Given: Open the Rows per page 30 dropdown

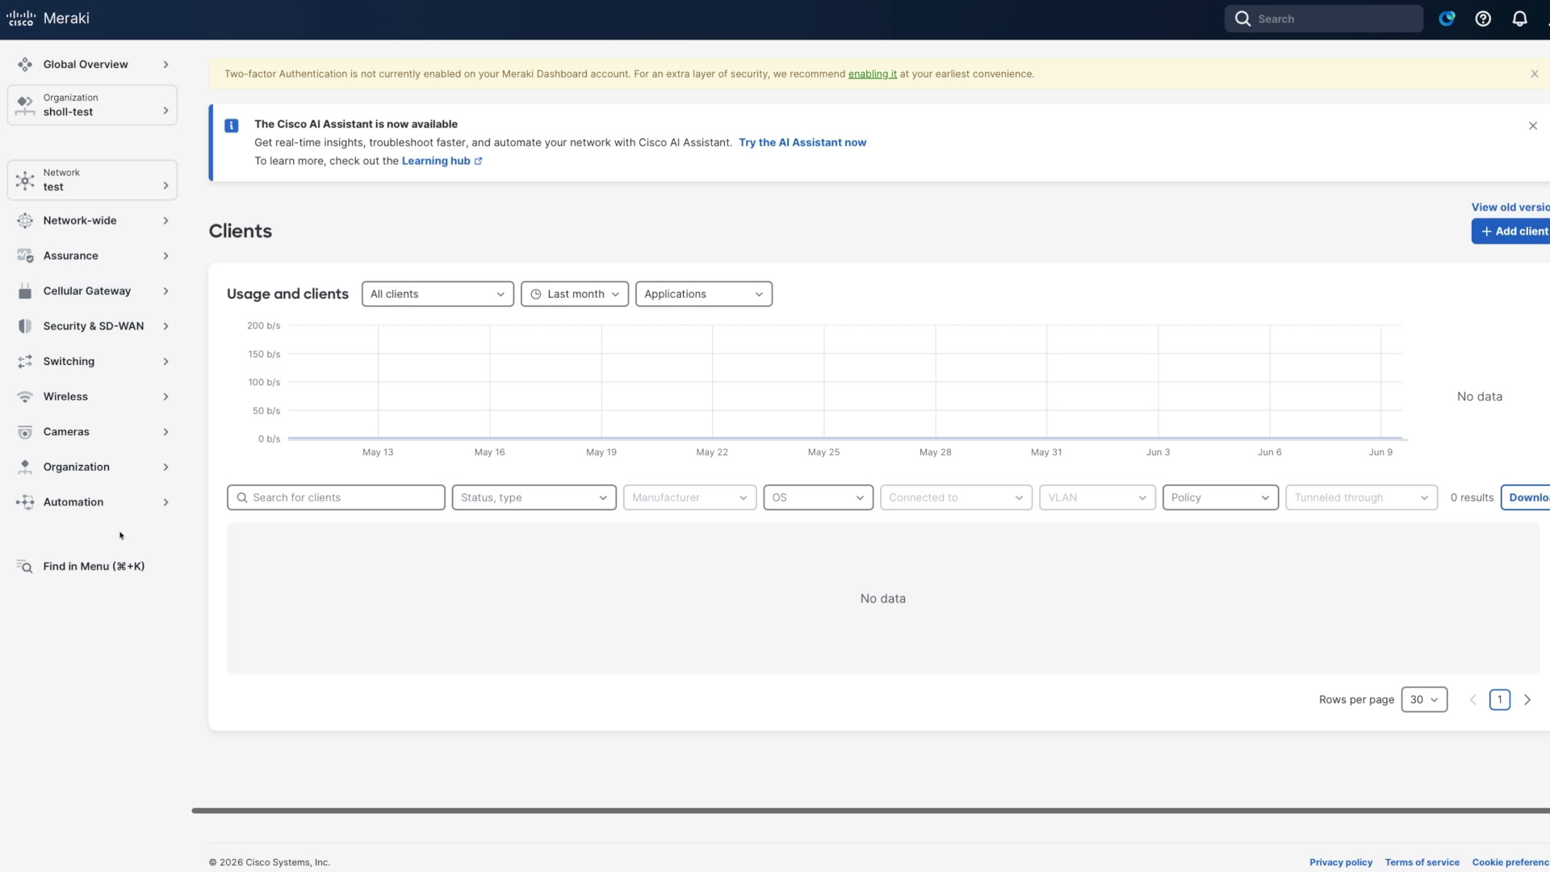Looking at the screenshot, I should (x=1424, y=699).
